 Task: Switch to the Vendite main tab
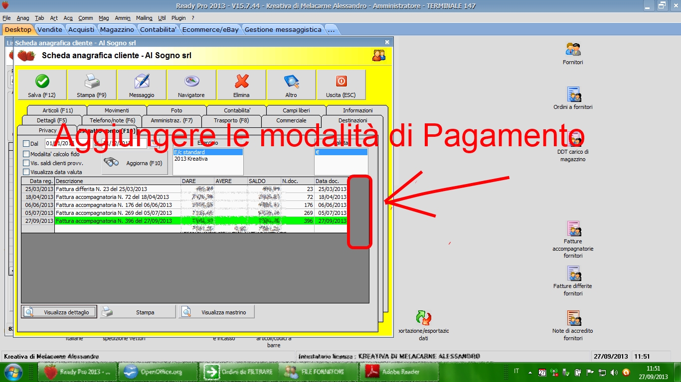click(50, 29)
